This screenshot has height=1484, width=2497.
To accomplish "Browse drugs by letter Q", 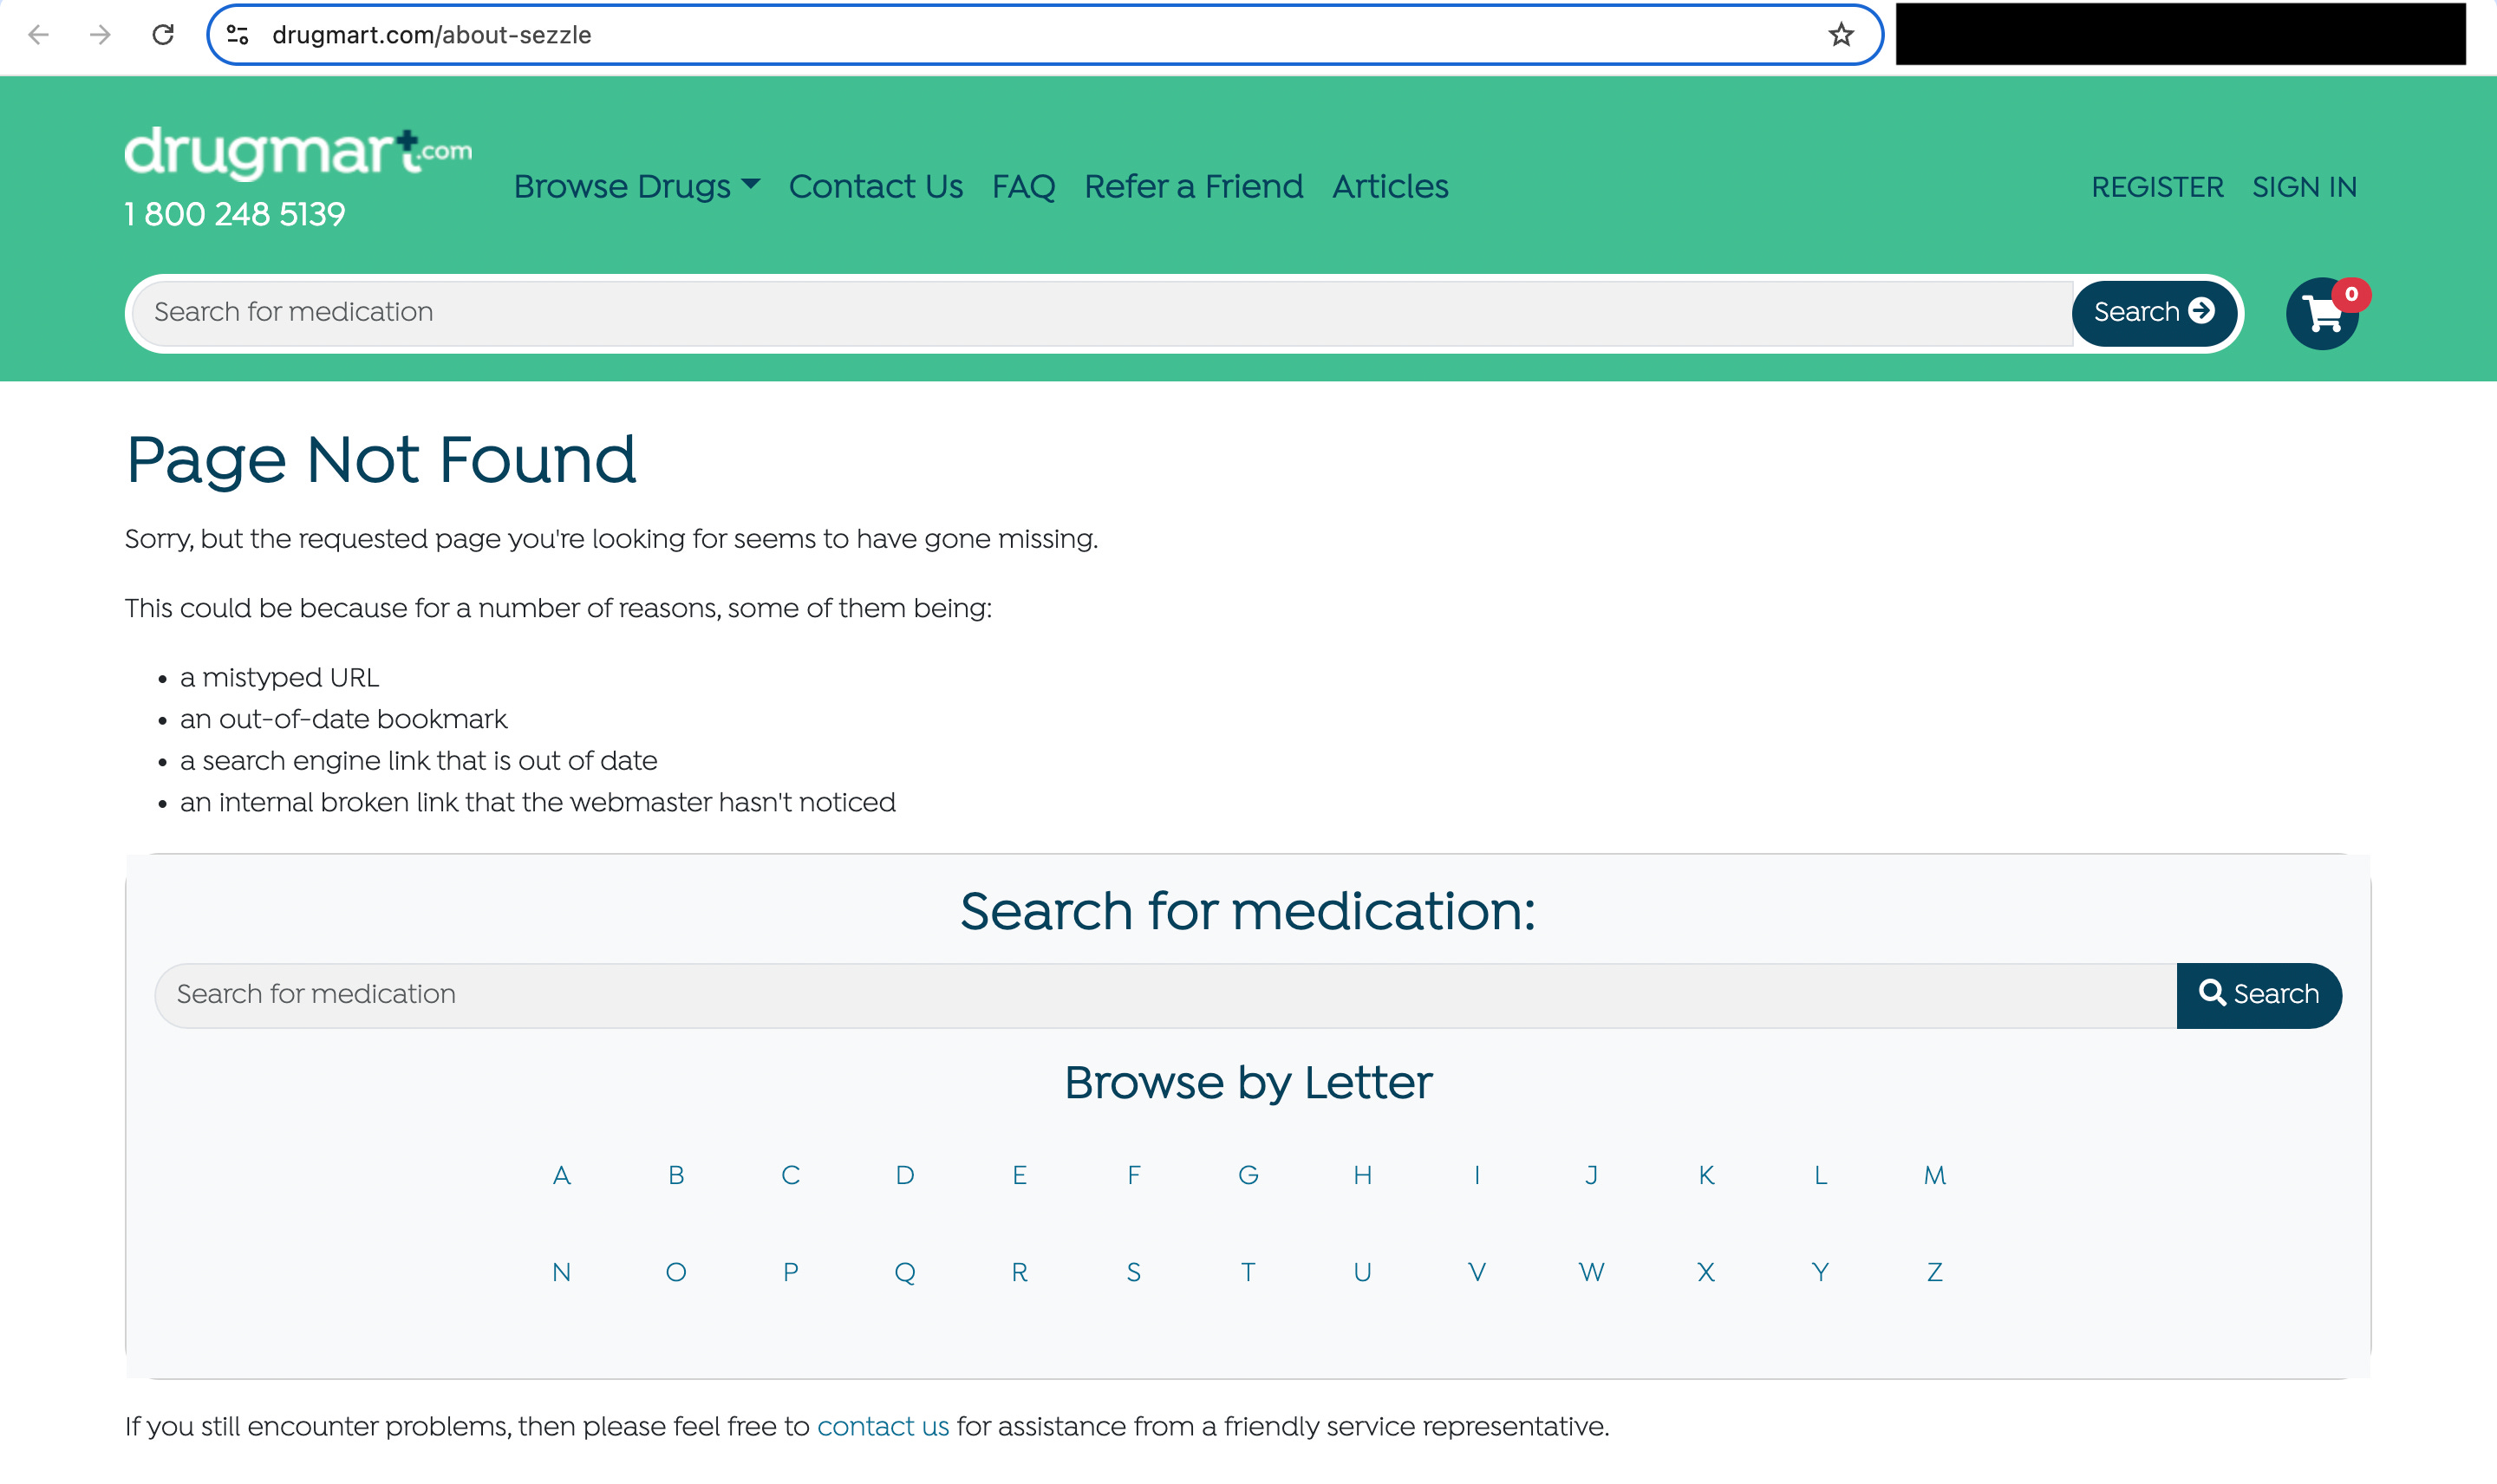I will pos(905,1273).
